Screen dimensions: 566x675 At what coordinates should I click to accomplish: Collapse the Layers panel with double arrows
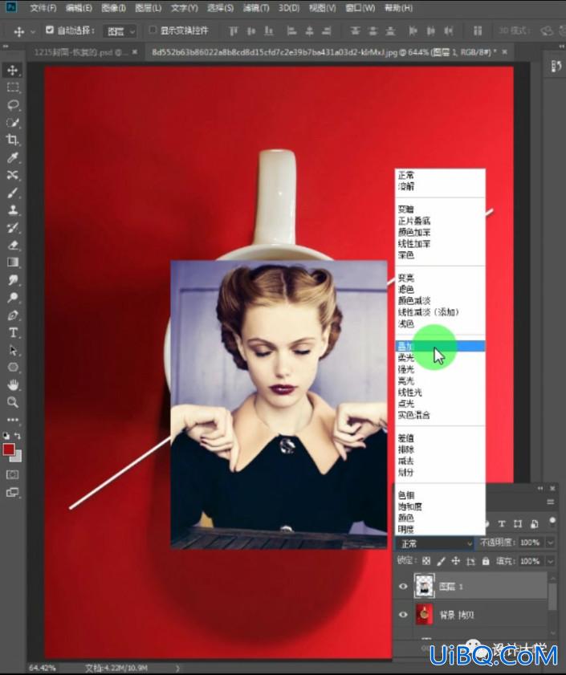click(x=540, y=488)
